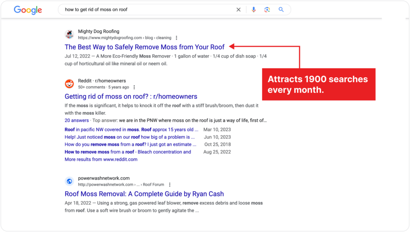Open more options for powerwashnetwork.com result
Image resolution: width=410 pixels, height=232 pixels.
coord(170,185)
